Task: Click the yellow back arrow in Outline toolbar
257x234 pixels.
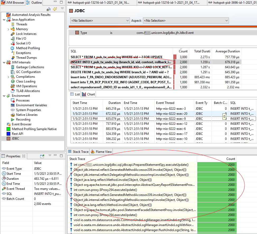Action: click(x=55, y=9)
